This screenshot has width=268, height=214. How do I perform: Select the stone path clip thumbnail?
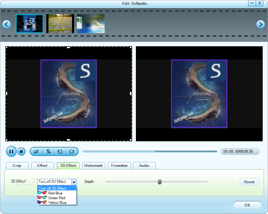point(60,24)
